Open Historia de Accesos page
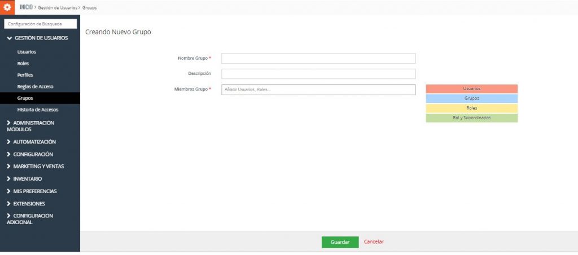This screenshot has width=578, height=255. pyautogui.click(x=37, y=110)
